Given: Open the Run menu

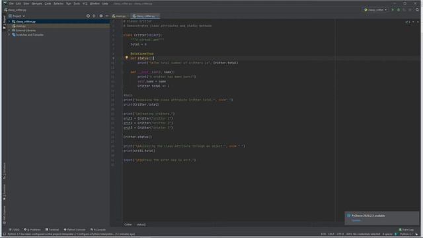Looking at the screenshot, I should 69,4.
